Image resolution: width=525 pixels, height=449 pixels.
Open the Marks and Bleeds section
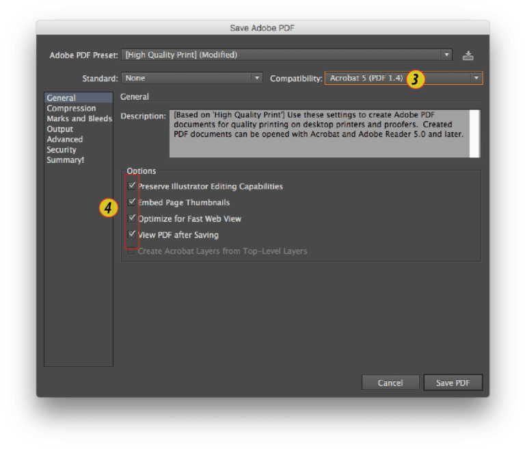79,118
